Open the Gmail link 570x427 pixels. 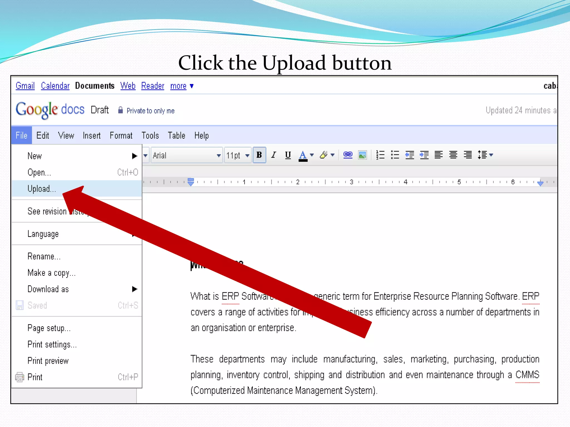(25, 86)
